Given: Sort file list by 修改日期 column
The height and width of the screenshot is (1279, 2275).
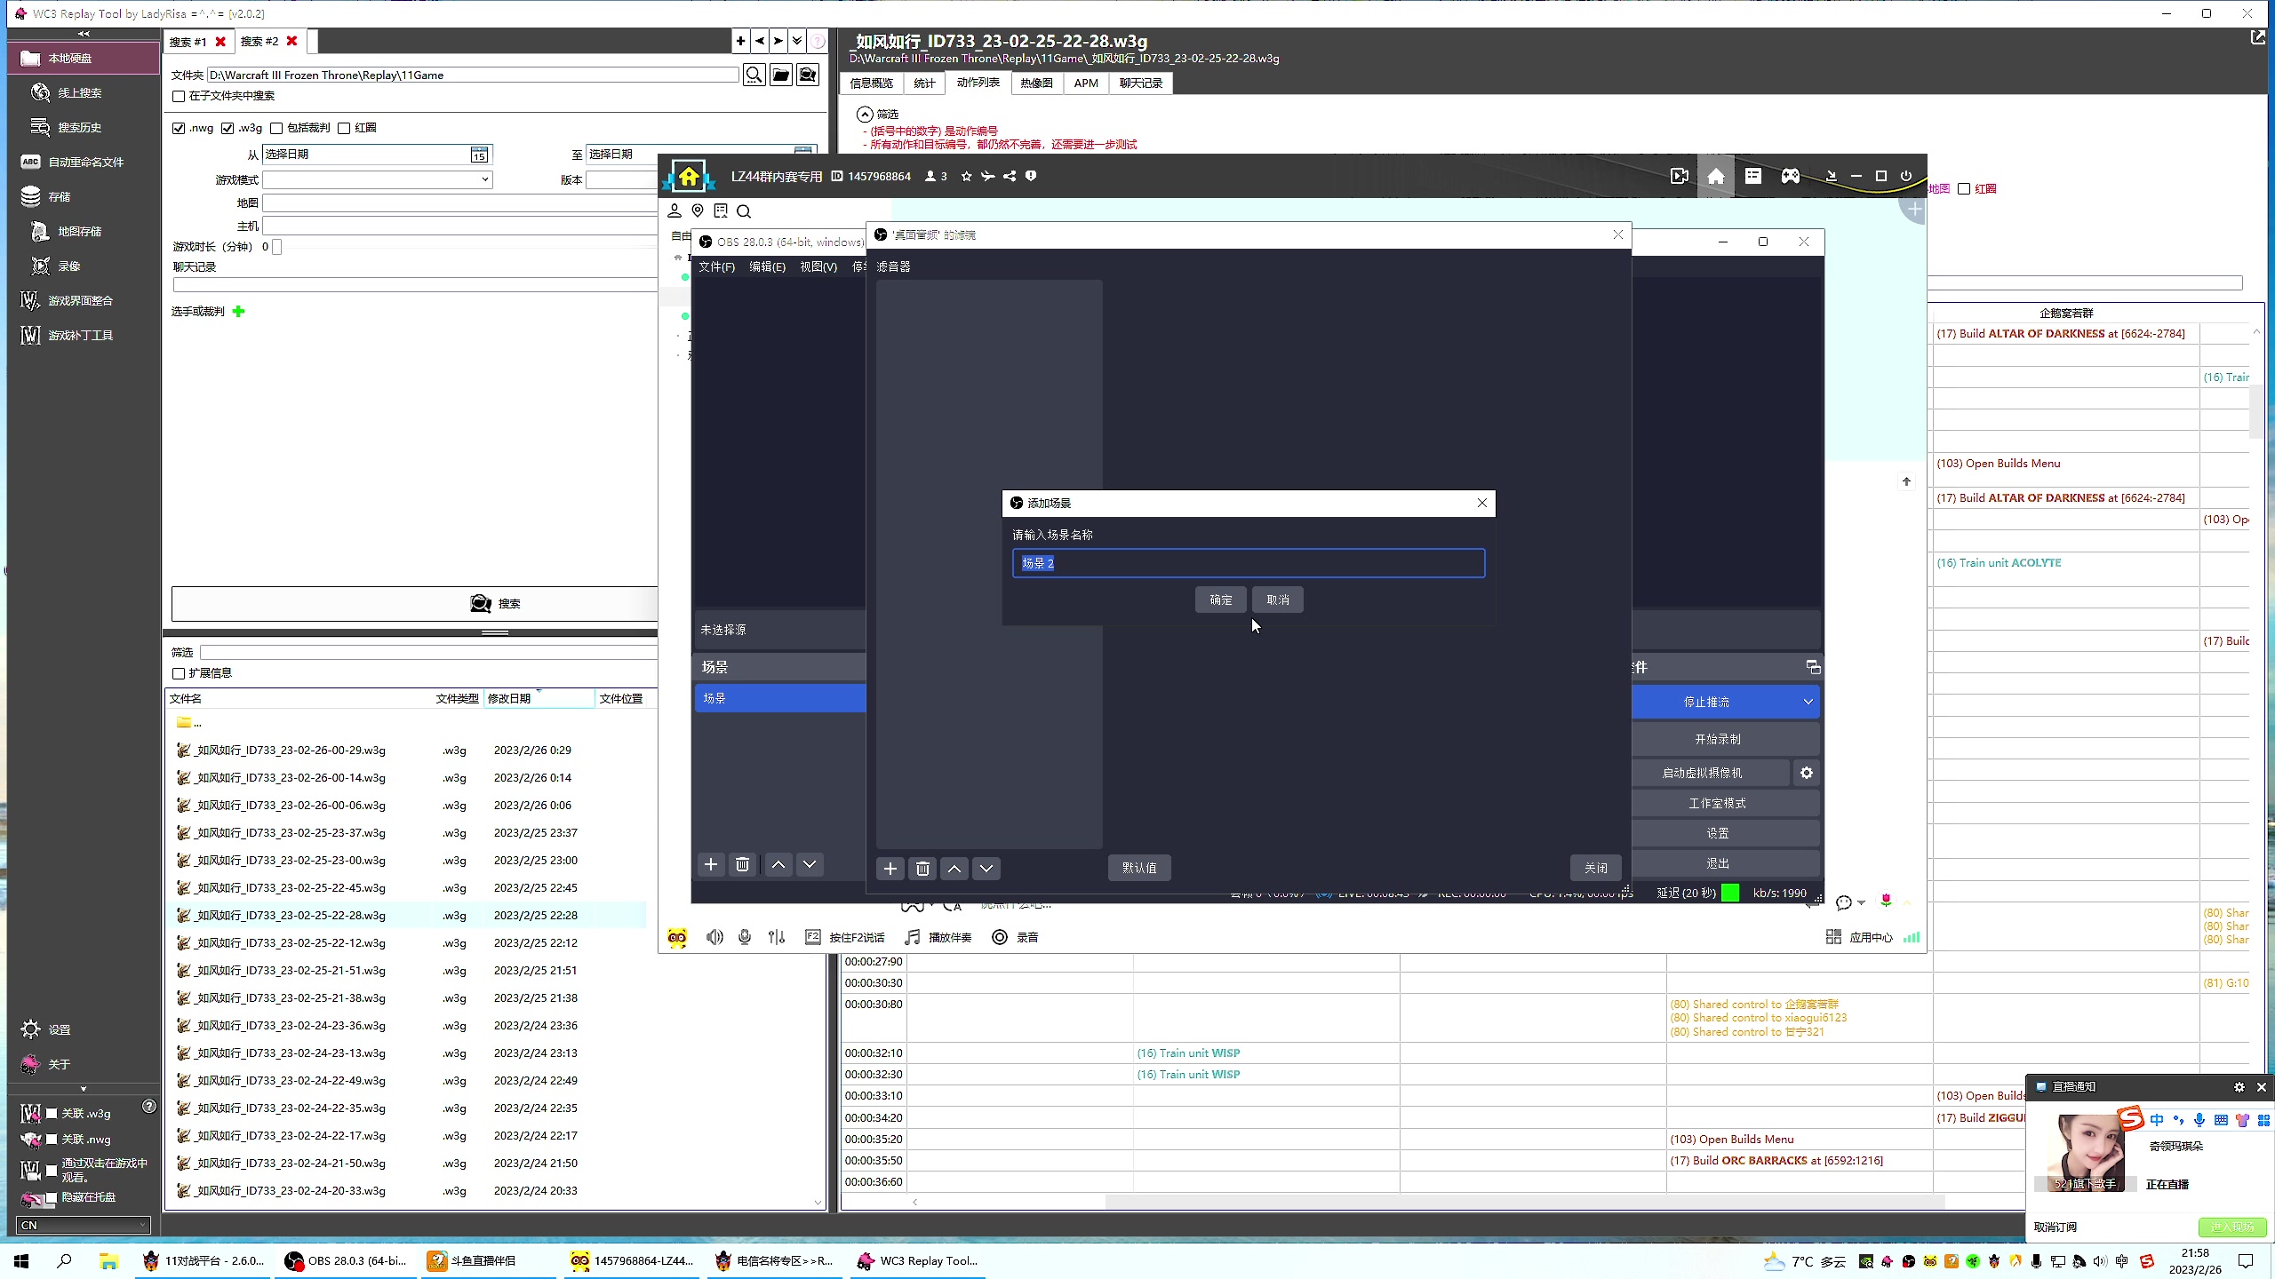Looking at the screenshot, I should (539, 698).
